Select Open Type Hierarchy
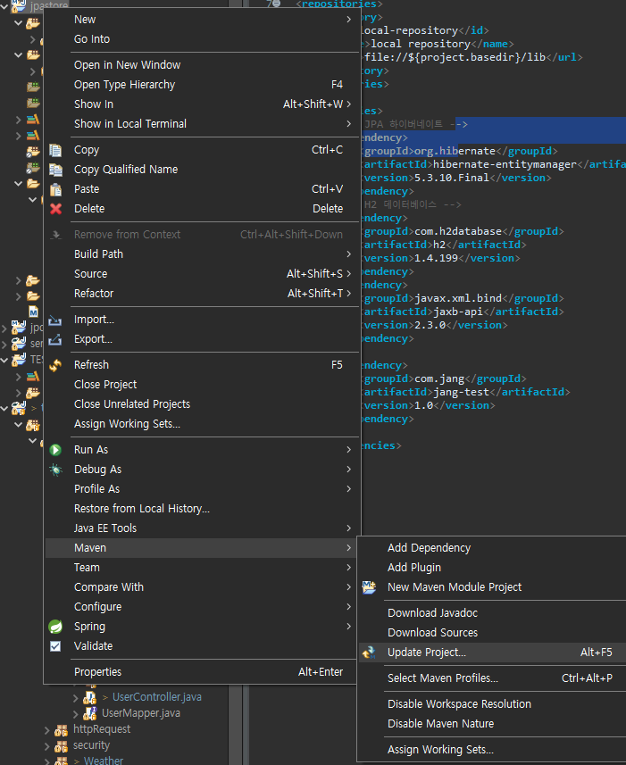 (x=202, y=85)
